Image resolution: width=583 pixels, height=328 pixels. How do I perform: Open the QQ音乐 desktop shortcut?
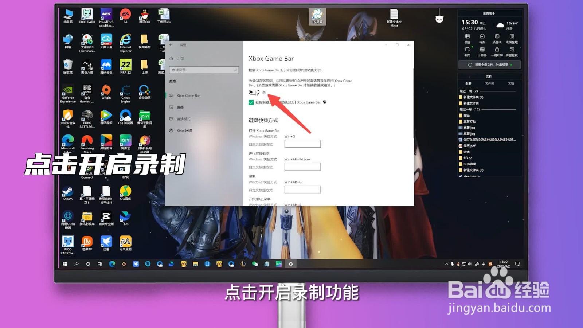pos(125,193)
